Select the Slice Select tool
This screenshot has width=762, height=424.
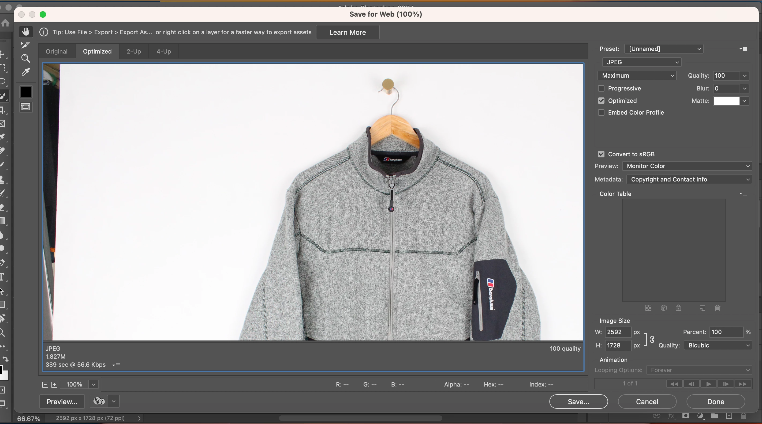(x=26, y=45)
